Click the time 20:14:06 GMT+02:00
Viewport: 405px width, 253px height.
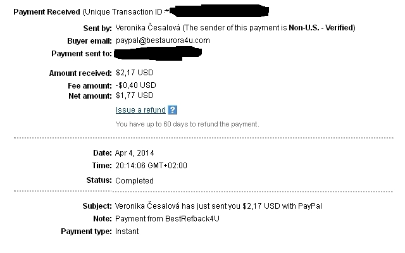tap(151, 166)
